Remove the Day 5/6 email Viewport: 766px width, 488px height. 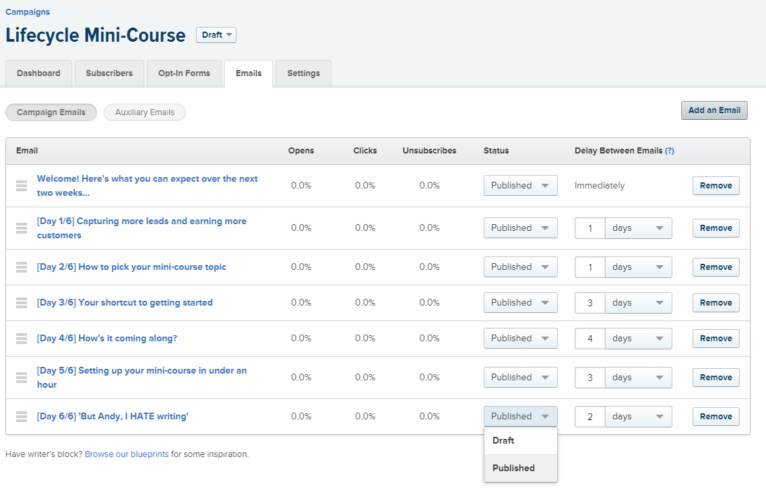click(x=715, y=377)
